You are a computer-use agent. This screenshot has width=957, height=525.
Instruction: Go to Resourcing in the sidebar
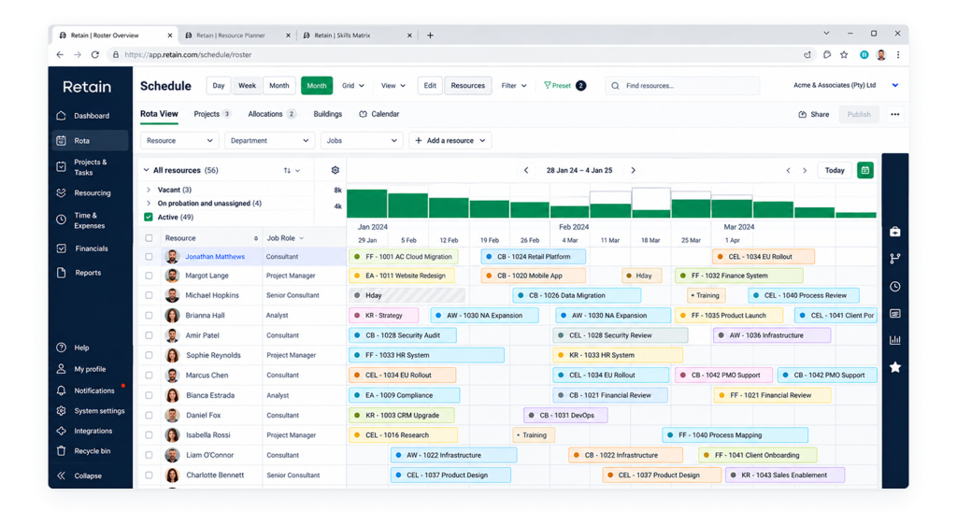click(91, 192)
